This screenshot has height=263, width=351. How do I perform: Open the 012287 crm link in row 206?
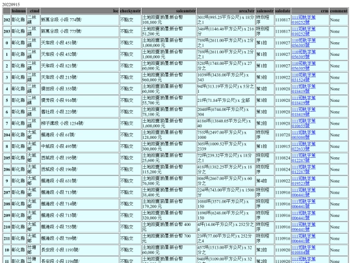(304, 169)
